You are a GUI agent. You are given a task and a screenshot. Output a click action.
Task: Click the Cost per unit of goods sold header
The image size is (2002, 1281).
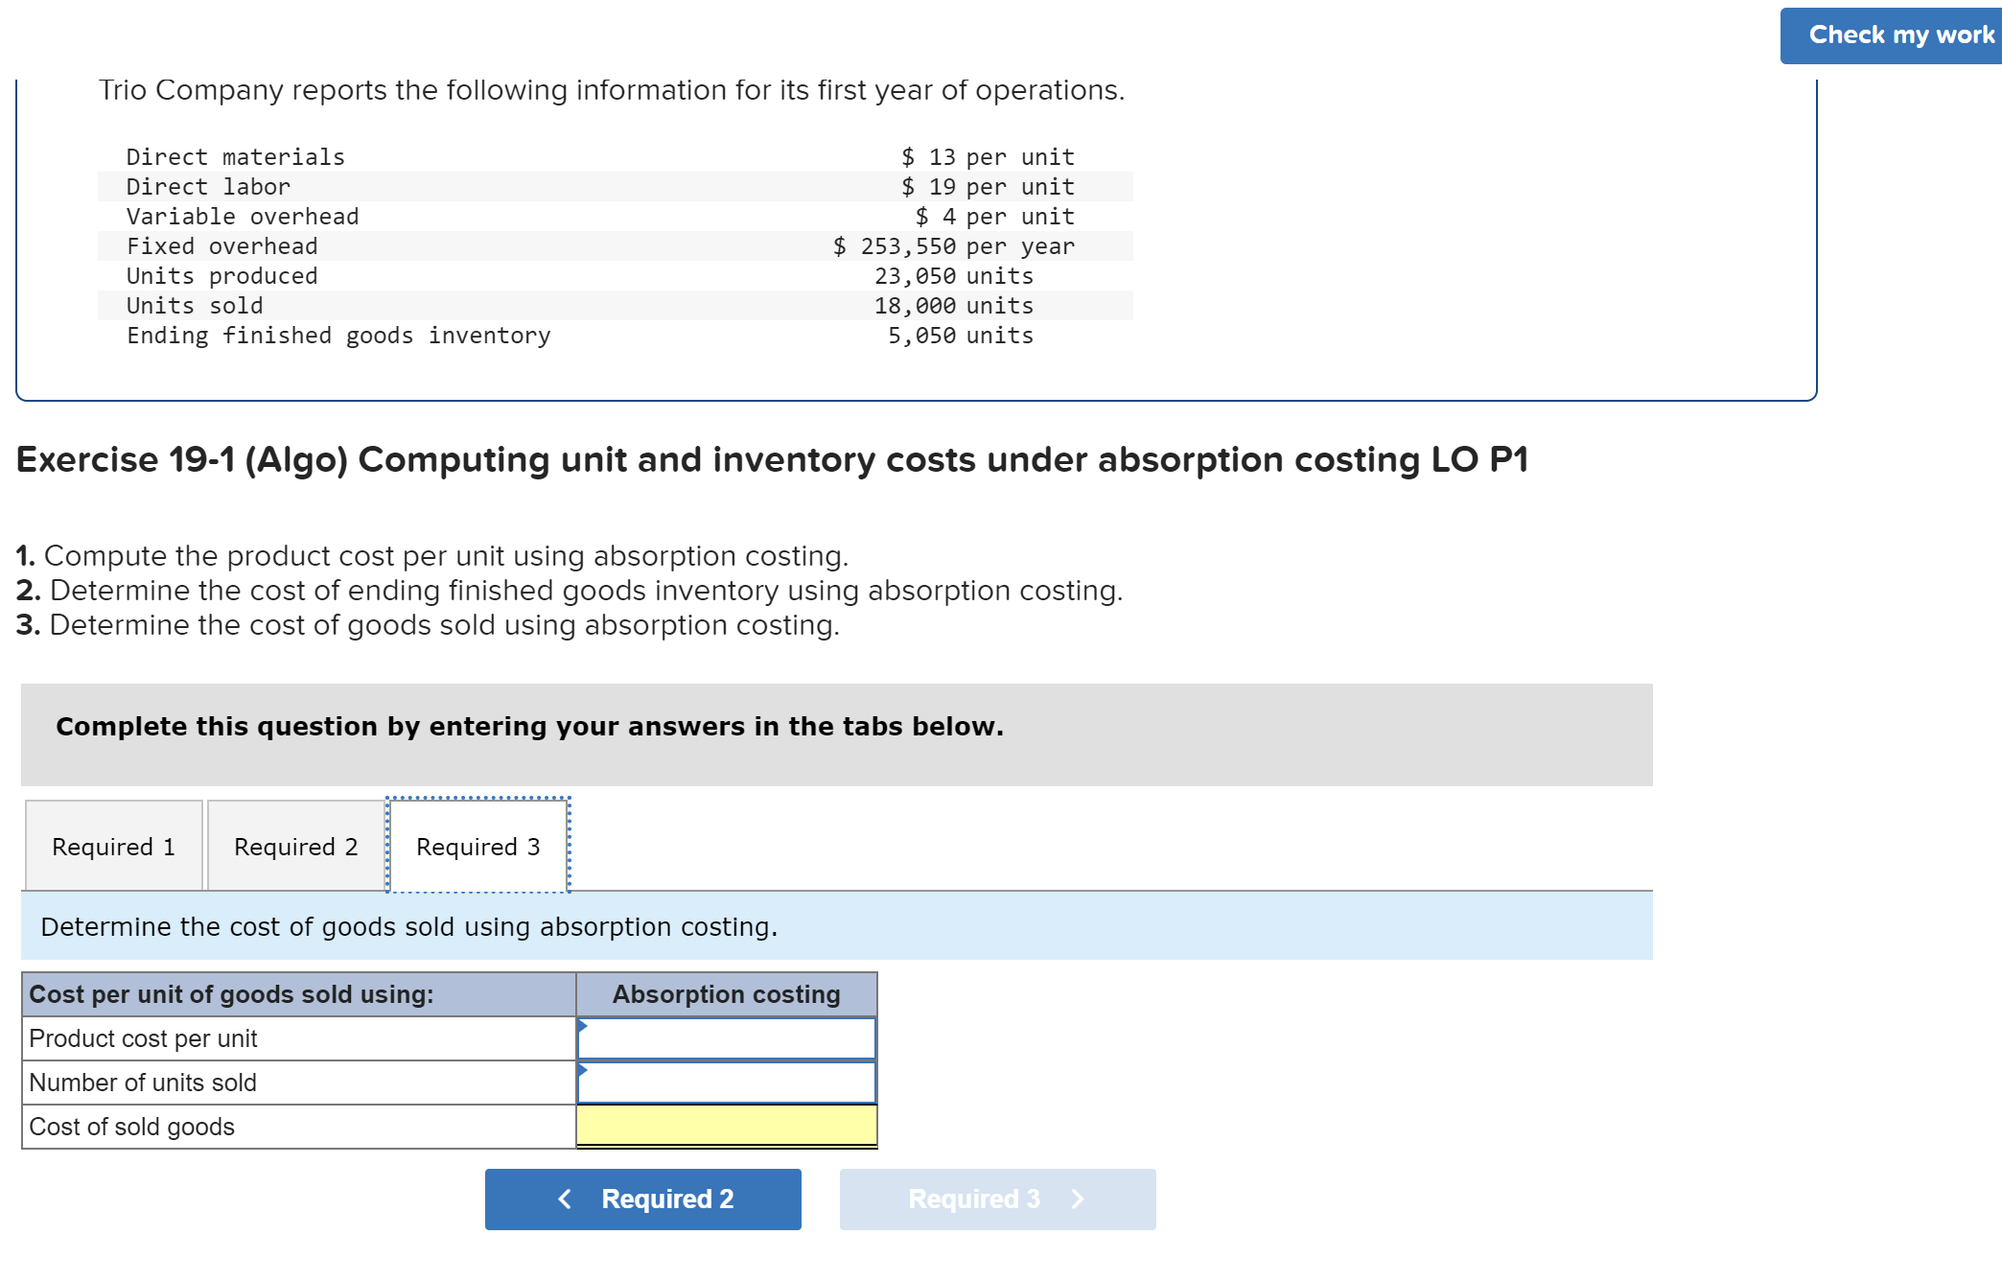[231, 994]
